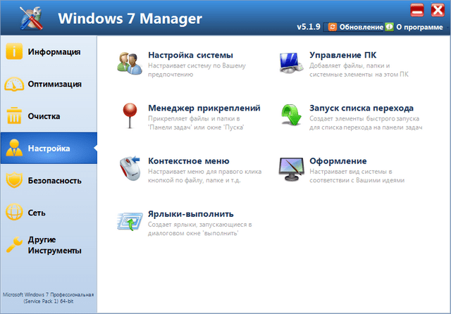Open the Контекстное меню tool
Image resolution: width=451 pixels, height=314 pixels.
click(x=188, y=161)
